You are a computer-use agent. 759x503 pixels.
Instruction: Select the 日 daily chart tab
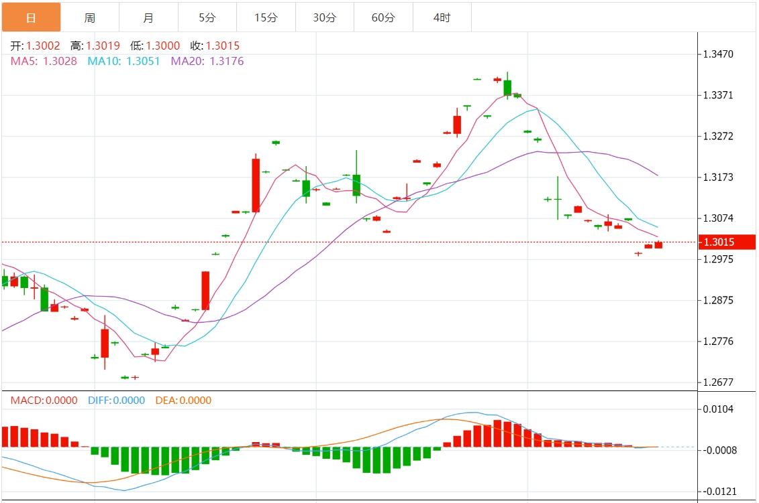[x=31, y=17]
